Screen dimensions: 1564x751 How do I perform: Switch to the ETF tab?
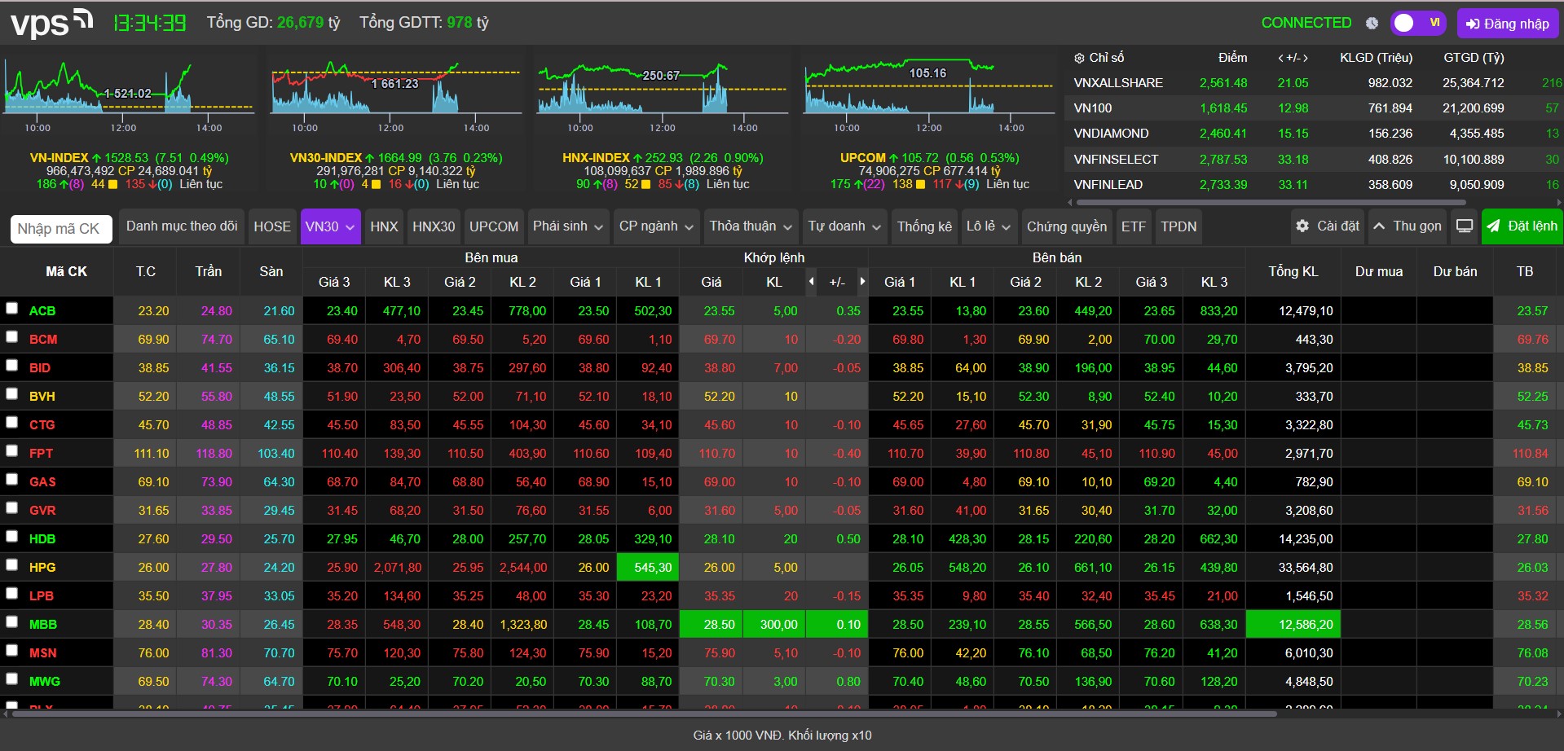coord(1133,226)
